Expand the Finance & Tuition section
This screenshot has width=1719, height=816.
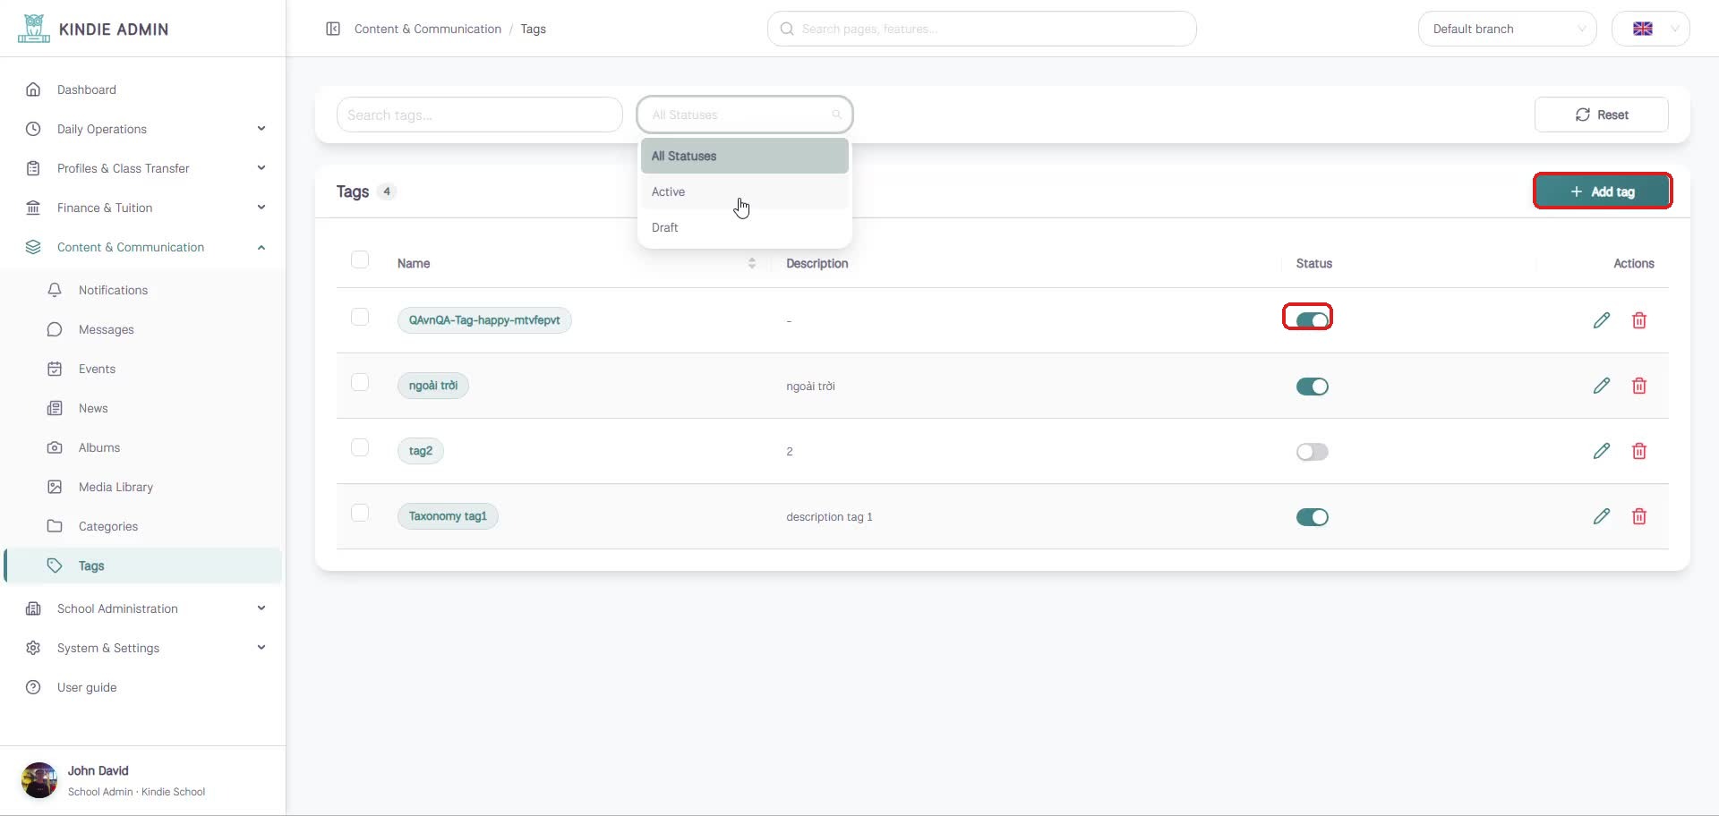143,208
